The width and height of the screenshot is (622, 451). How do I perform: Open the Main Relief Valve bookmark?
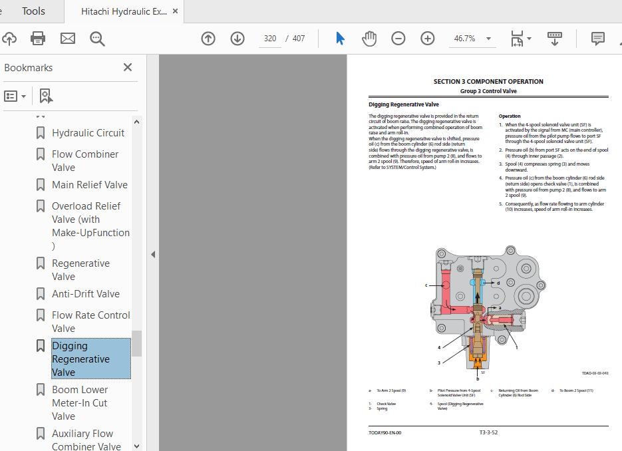[x=89, y=184]
